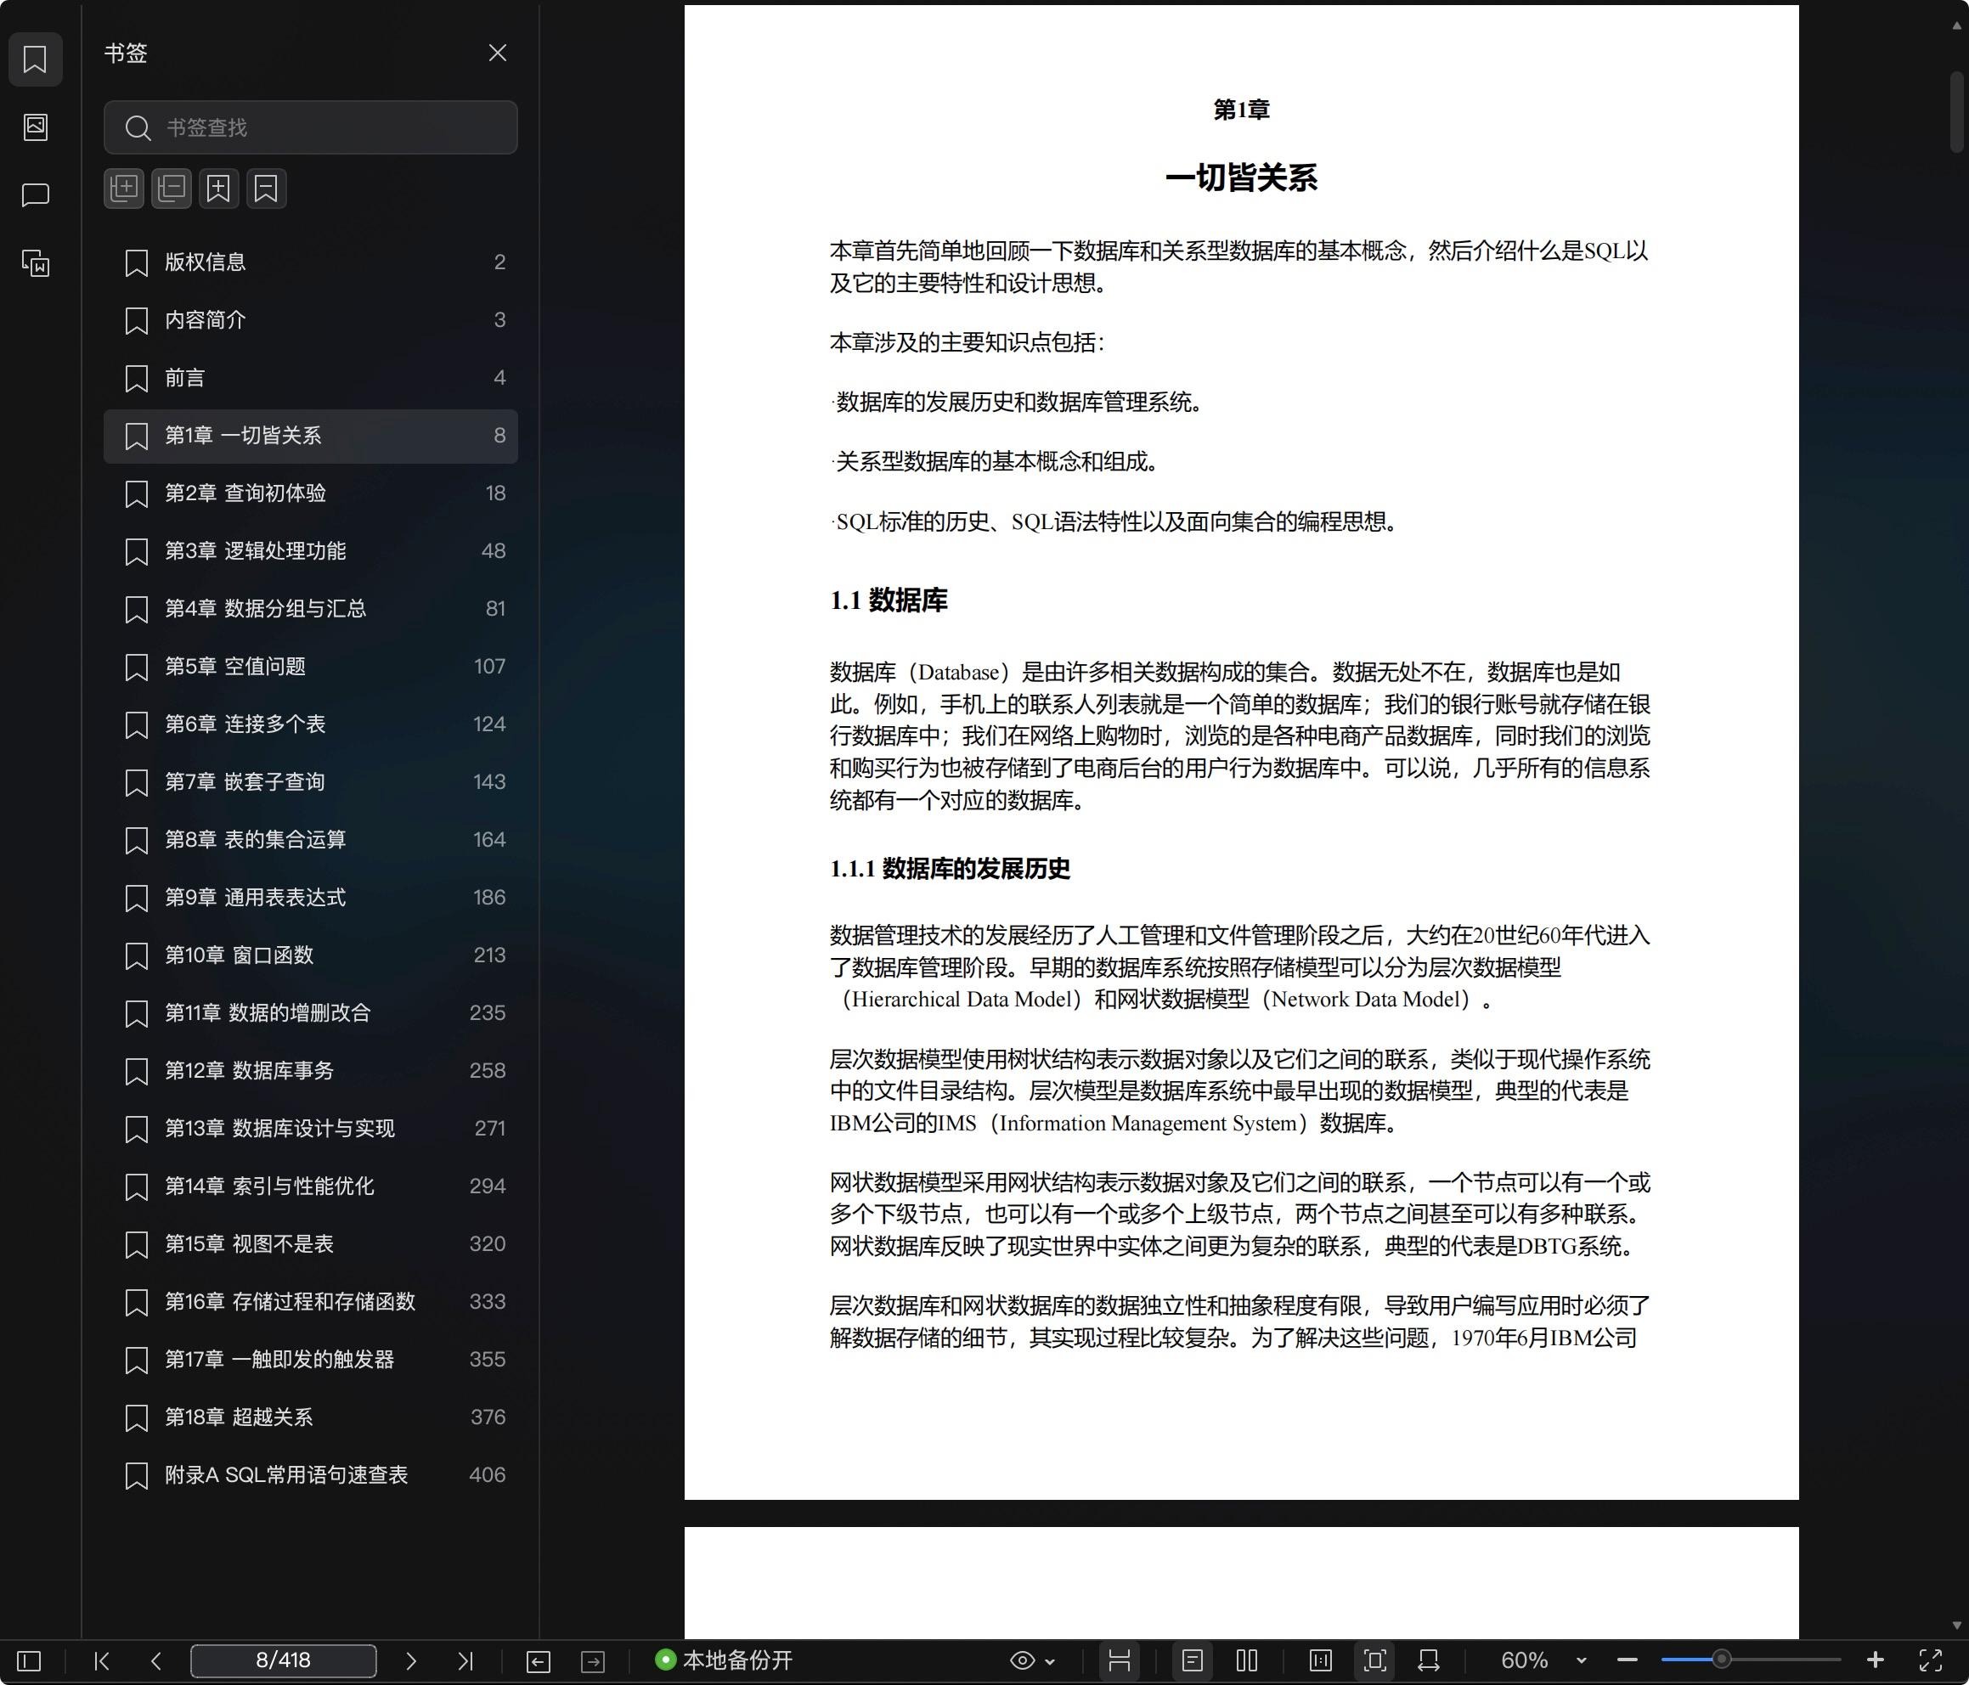Click the scroll-up arrow of document scrollbar
The width and height of the screenshot is (1969, 1685).
1956,26
